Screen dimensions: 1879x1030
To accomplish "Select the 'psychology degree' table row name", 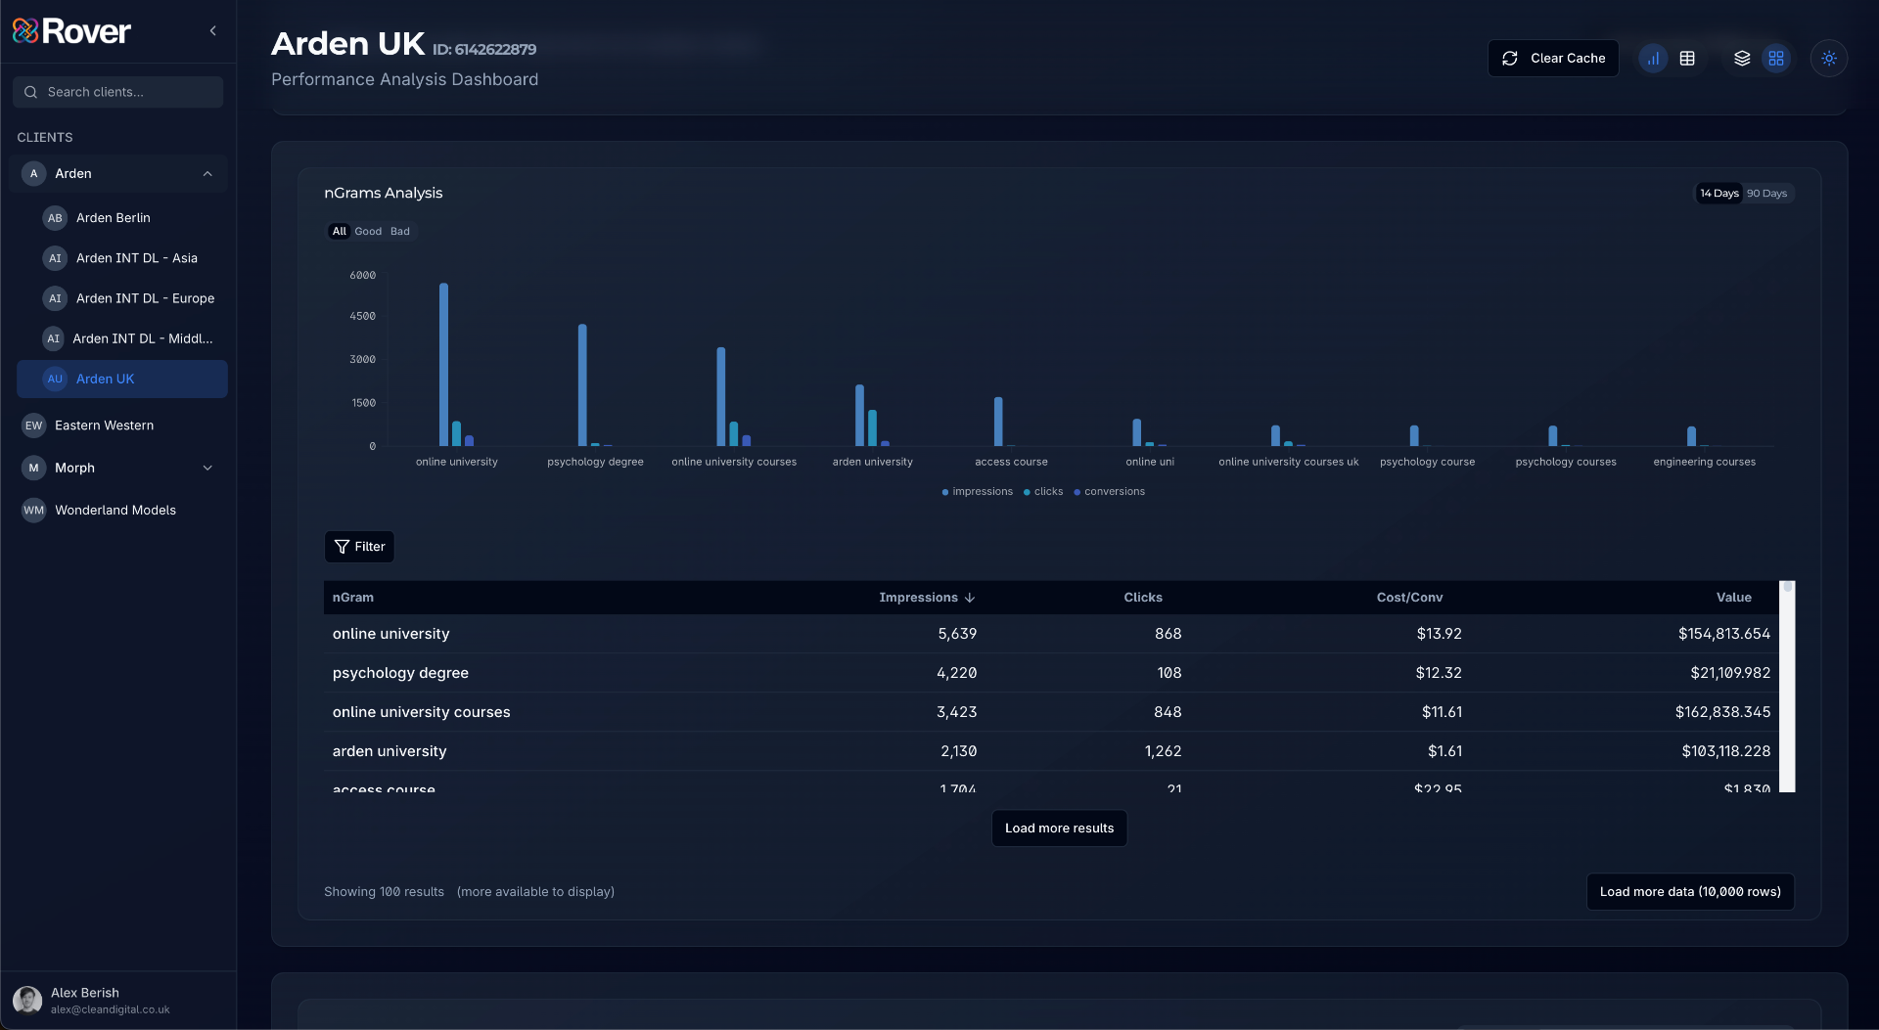I will pyautogui.click(x=400, y=673).
